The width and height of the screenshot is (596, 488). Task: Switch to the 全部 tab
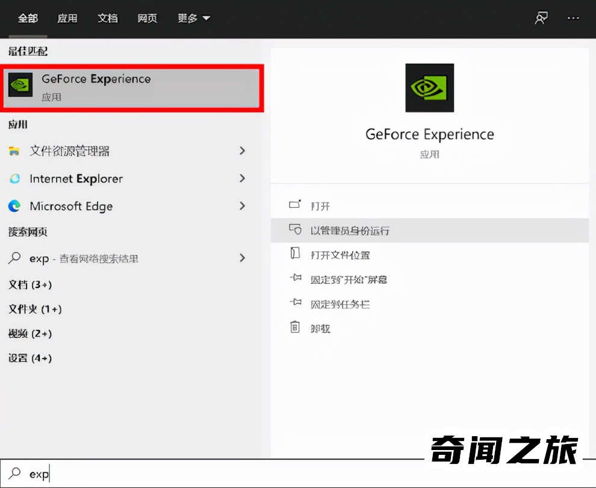coord(28,18)
